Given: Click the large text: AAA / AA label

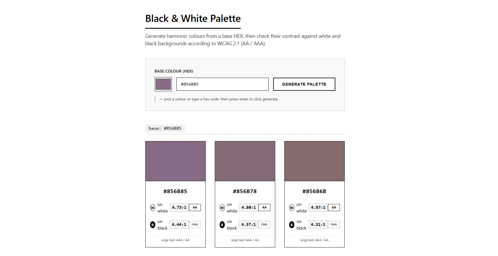Looking at the screenshot, I should pyautogui.click(x=175, y=240).
